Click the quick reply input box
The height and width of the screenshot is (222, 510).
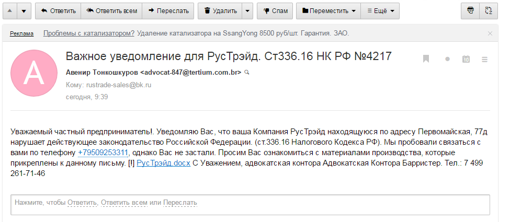(x=250, y=205)
